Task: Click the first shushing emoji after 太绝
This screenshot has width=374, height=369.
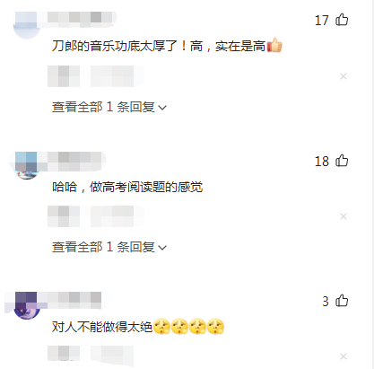Action: pos(161,326)
